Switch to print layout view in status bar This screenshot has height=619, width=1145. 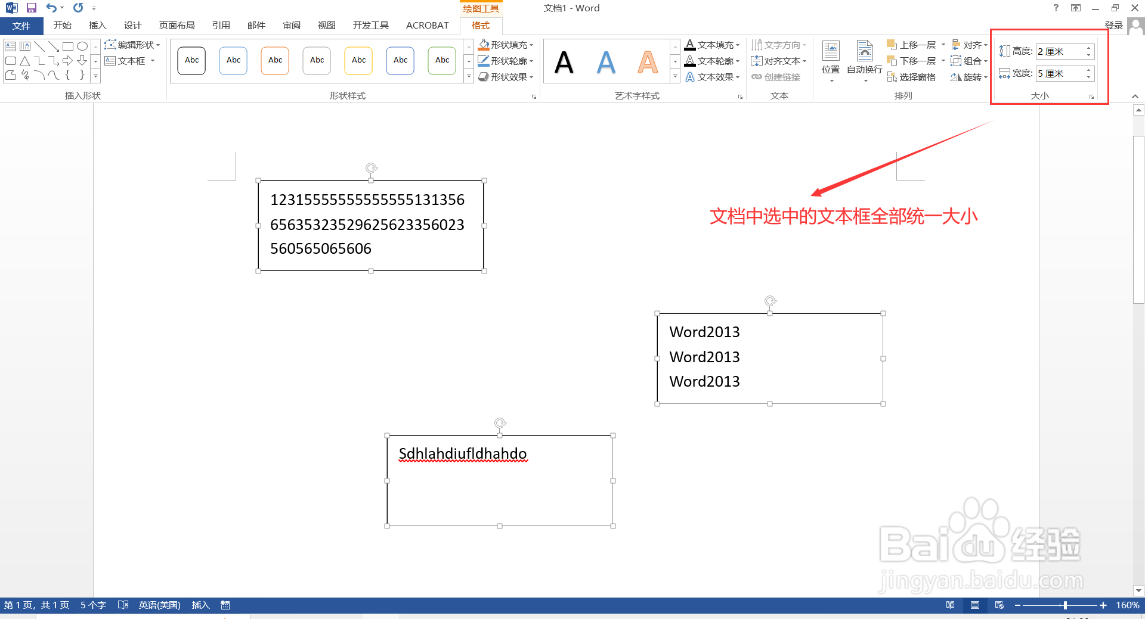click(x=975, y=605)
